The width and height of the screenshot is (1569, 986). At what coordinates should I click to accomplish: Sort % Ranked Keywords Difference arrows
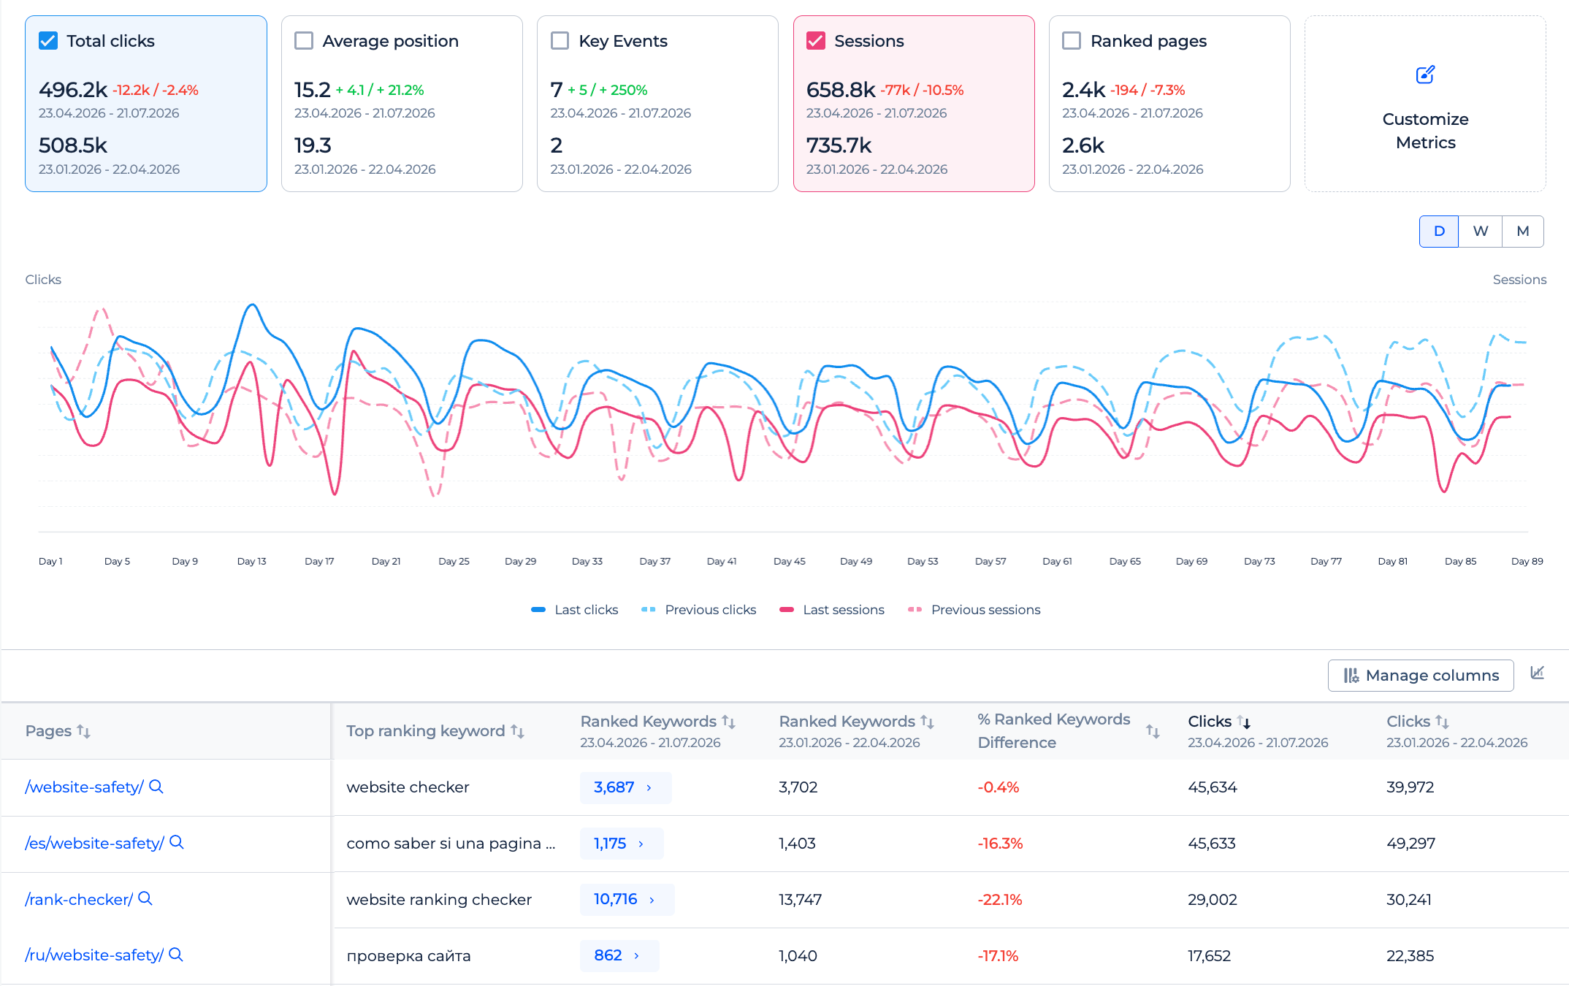click(1153, 731)
